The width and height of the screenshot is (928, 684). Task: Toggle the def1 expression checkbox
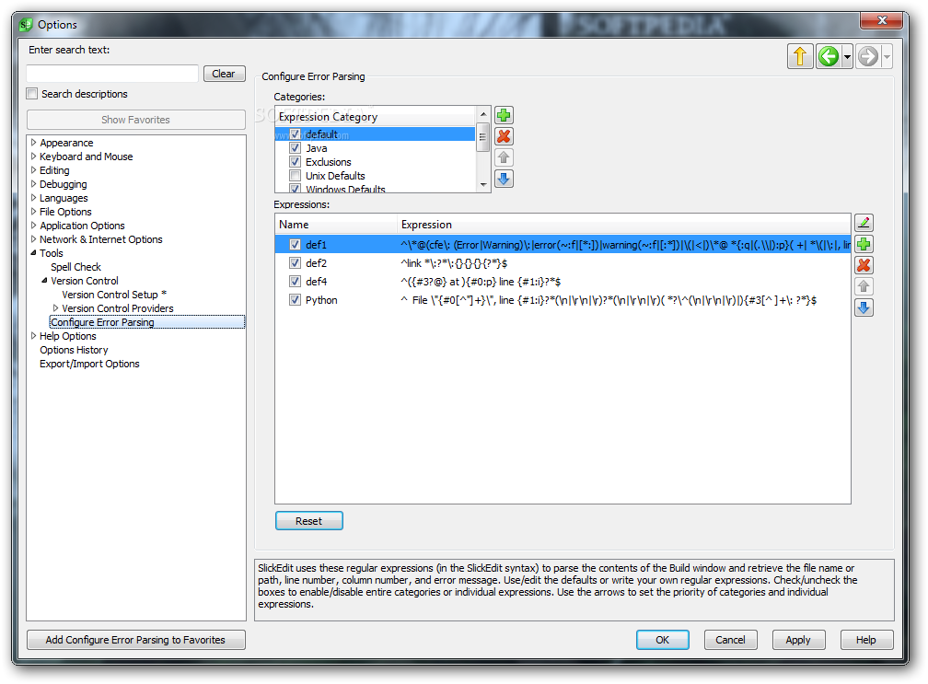(295, 244)
